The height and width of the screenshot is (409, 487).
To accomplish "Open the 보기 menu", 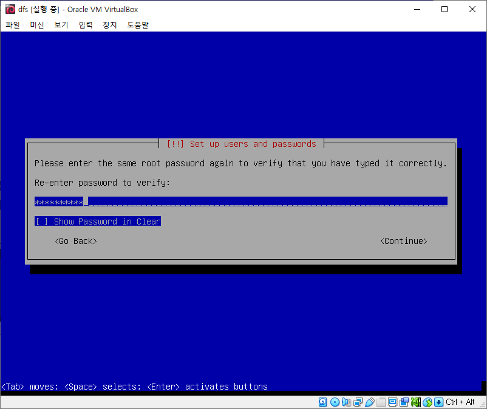I will (x=61, y=25).
